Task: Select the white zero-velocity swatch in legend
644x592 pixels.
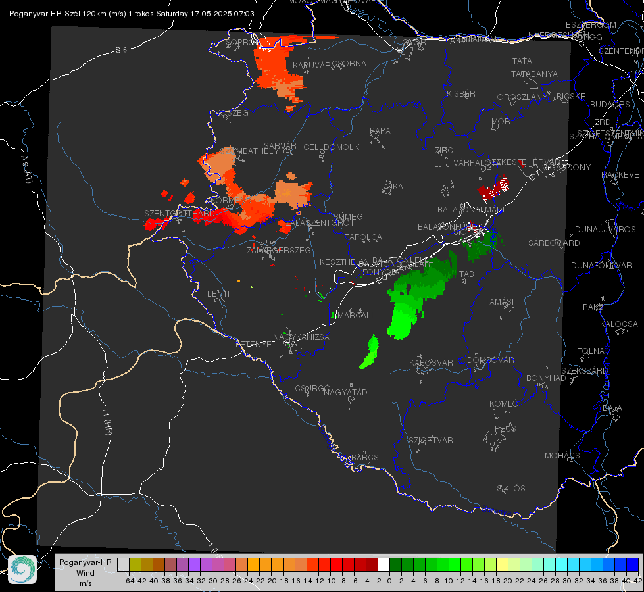Action: click(384, 564)
